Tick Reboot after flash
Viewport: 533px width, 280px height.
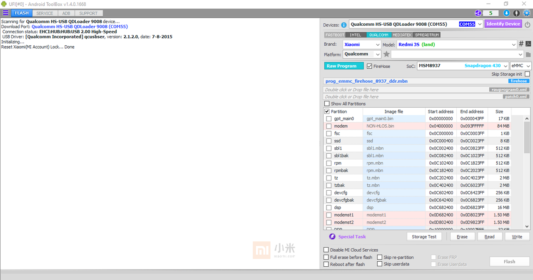(x=326, y=264)
